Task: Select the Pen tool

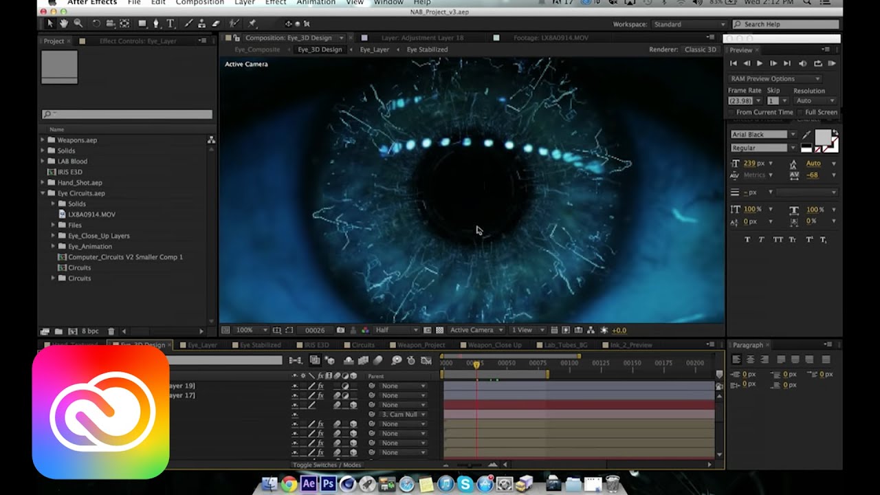Action: tap(156, 23)
